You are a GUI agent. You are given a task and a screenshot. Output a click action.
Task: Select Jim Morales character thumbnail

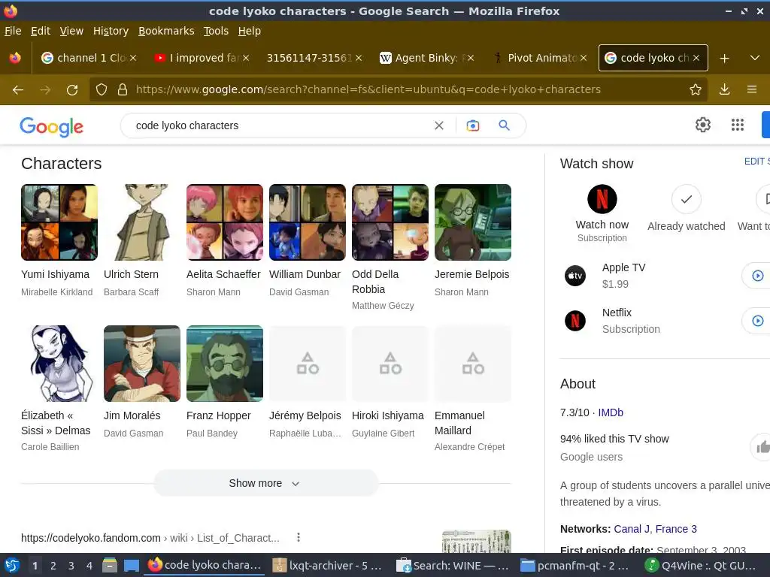click(142, 364)
